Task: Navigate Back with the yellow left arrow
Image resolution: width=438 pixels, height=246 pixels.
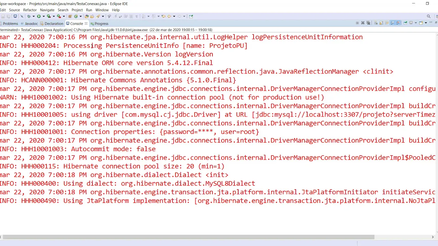Action: click(169, 16)
